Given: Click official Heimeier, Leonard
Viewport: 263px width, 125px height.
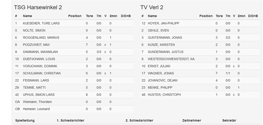Looking at the screenshot, I should tap(36, 109).
